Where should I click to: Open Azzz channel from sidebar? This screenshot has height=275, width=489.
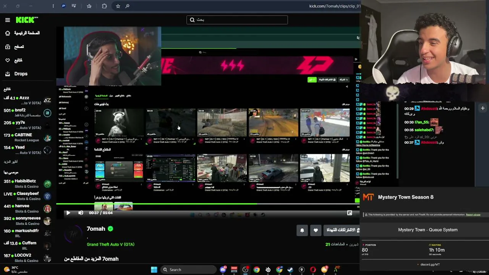(x=28, y=100)
